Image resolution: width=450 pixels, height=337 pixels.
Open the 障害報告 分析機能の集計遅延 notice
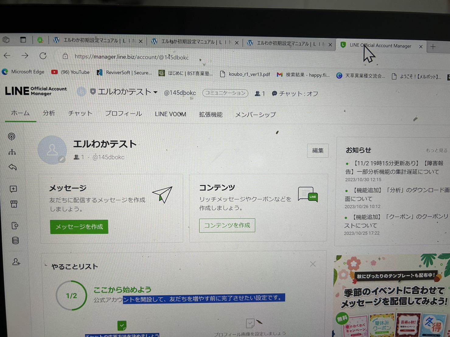pyautogui.click(x=394, y=168)
